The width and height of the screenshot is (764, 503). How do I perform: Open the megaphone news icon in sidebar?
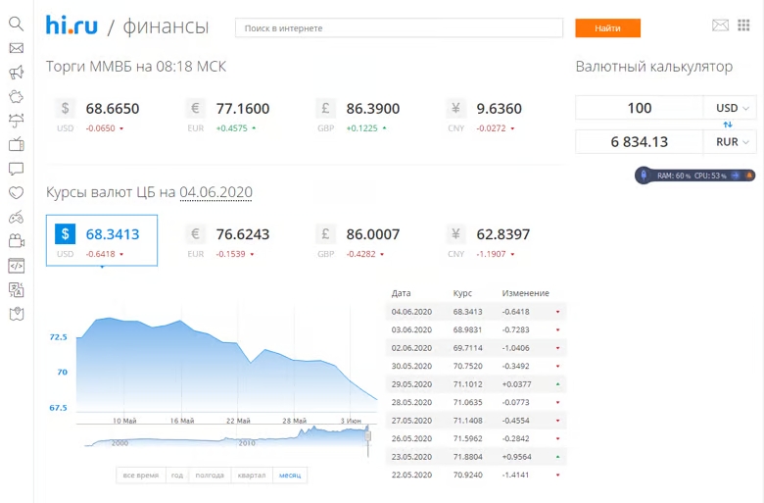16,73
